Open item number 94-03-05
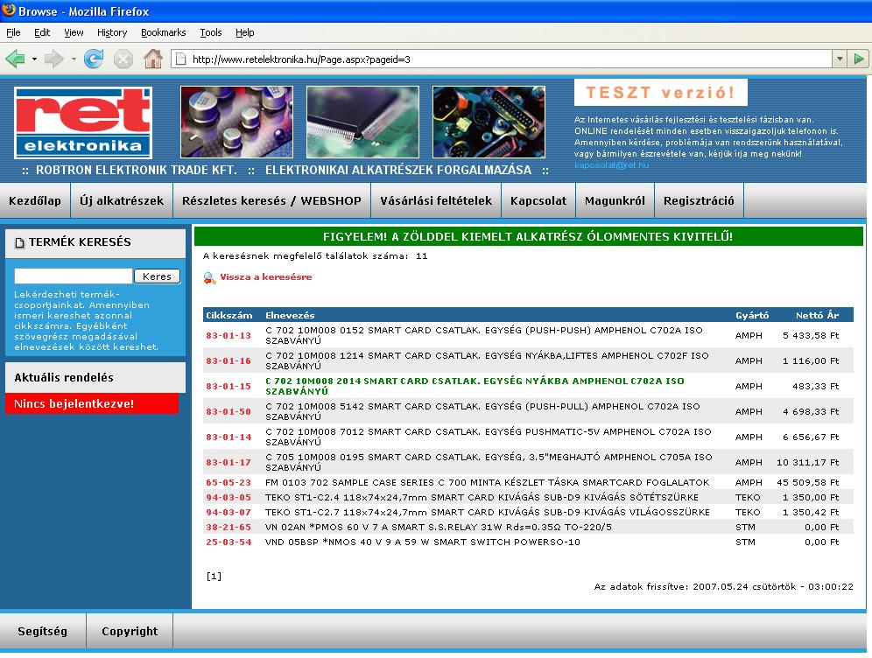Image resolution: width=872 pixels, height=658 pixels. pyautogui.click(x=229, y=497)
